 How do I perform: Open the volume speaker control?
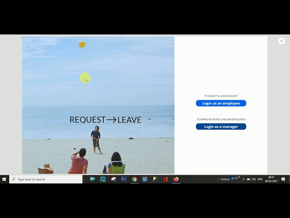point(254,179)
